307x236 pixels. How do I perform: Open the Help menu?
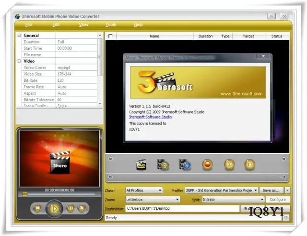click(138, 24)
